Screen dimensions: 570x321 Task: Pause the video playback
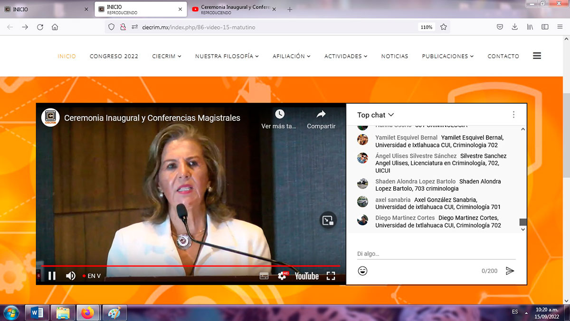coord(52,276)
